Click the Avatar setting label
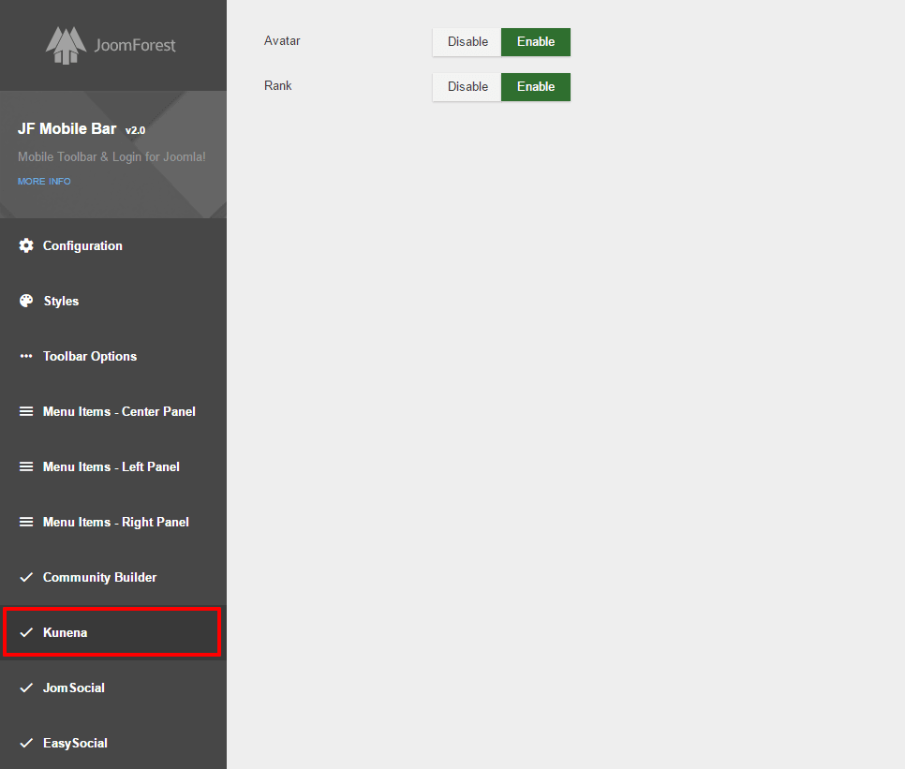This screenshot has width=905, height=769. pyautogui.click(x=282, y=41)
